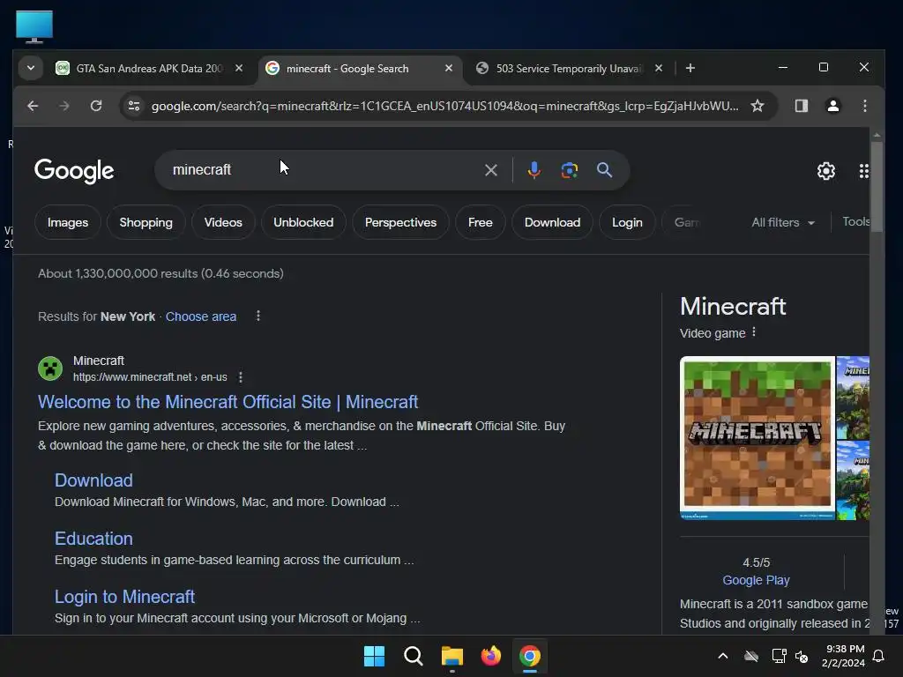This screenshot has height=677, width=903.
Task: Click the Minecraft creeper favicon
Action: tap(50, 368)
